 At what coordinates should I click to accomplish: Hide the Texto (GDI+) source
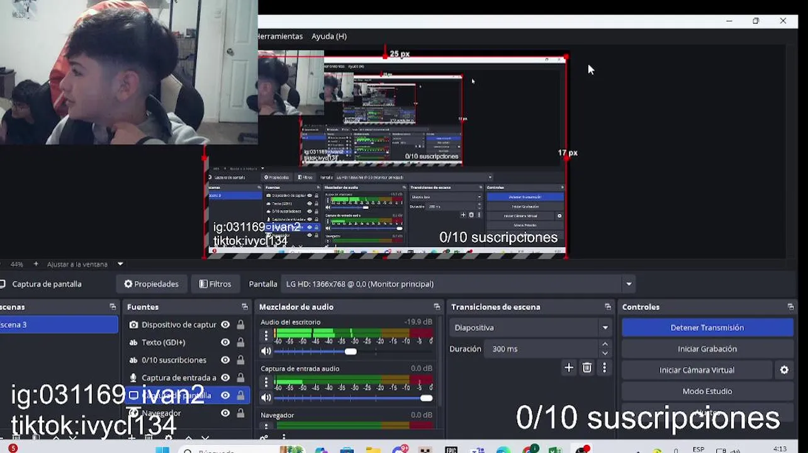pos(225,342)
